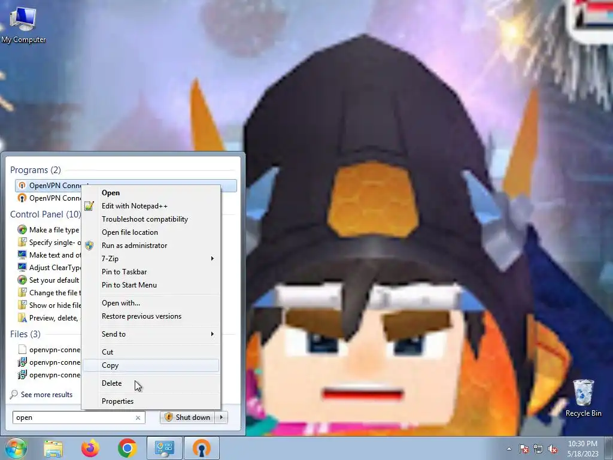Expand the Send to submenu arrow
Viewport: 613px width, 460px height.
tap(213, 334)
